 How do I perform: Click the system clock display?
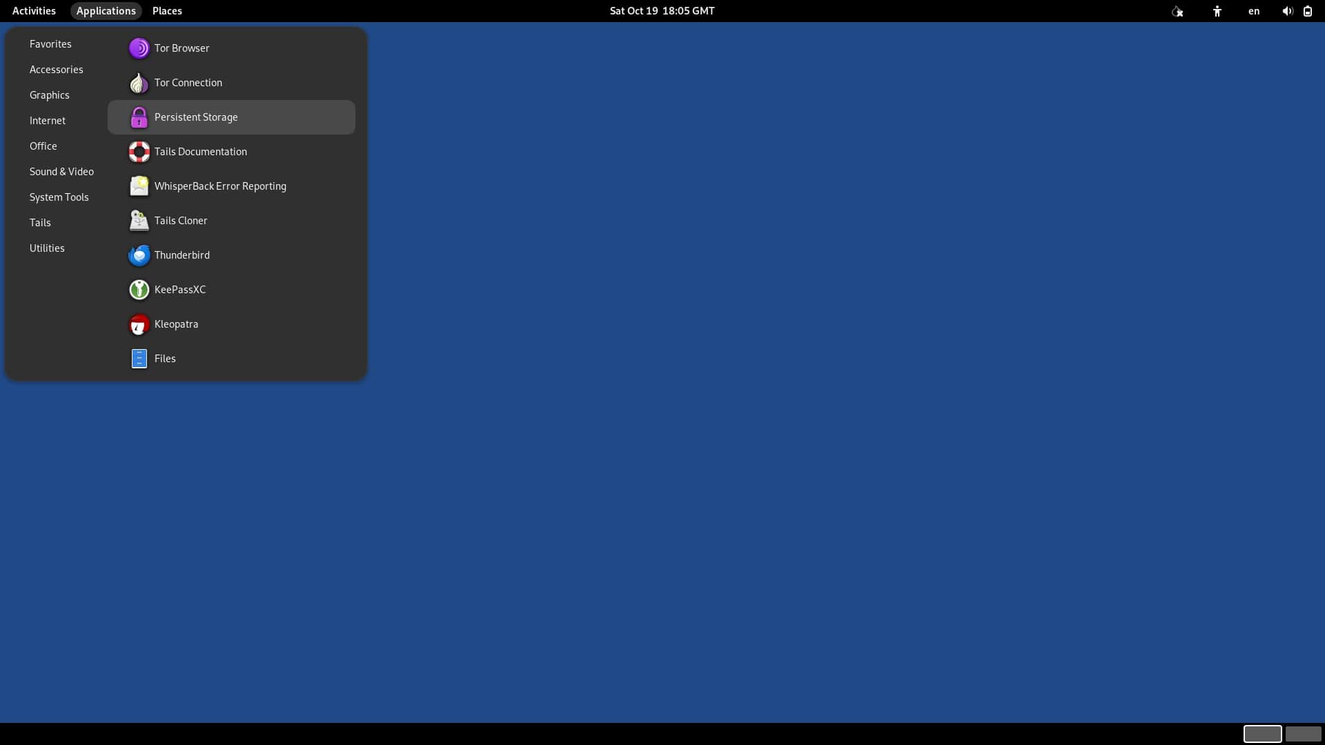coord(662,10)
